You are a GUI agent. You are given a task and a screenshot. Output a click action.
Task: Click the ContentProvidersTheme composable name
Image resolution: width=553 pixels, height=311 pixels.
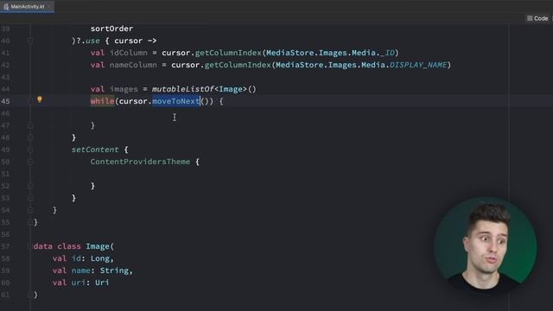(140, 162)
